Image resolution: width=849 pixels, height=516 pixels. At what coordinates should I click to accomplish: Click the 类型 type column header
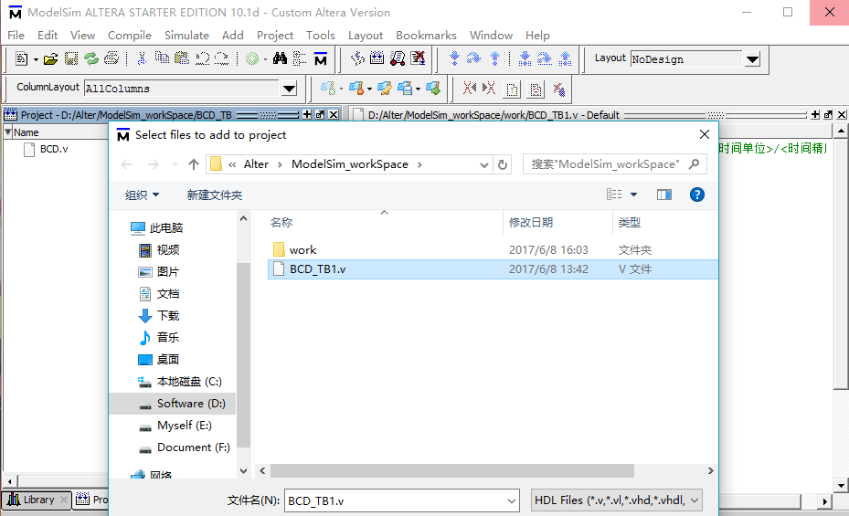tap(629, 222)
